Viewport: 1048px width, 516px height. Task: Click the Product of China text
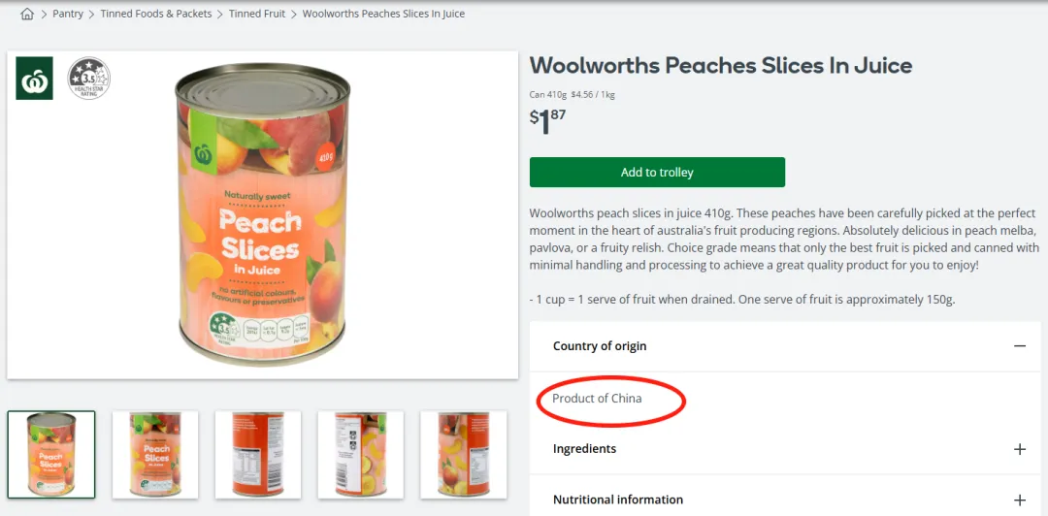[x=597, y=399]
